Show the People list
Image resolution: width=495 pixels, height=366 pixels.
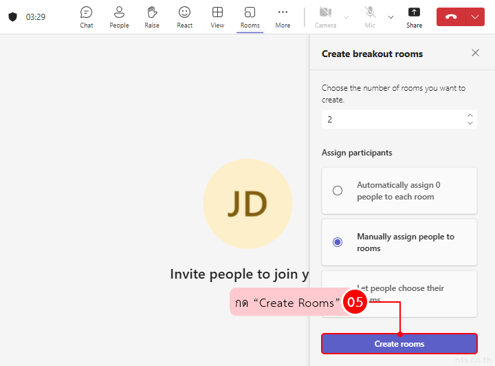click(119, 17)
